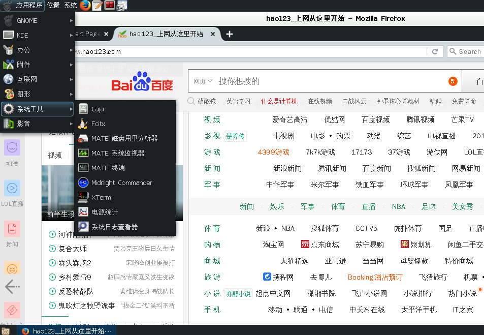Viewport: 484px width, 335px height.
Task: Expand the GNOME submenu
Action: 38,20
